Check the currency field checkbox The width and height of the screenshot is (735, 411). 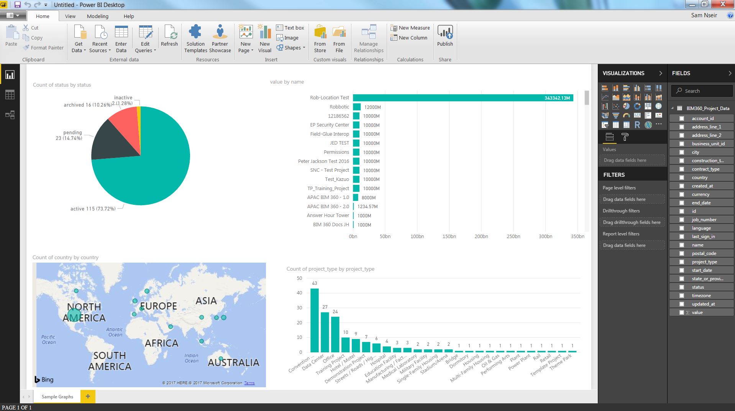[x=681, y=194]
